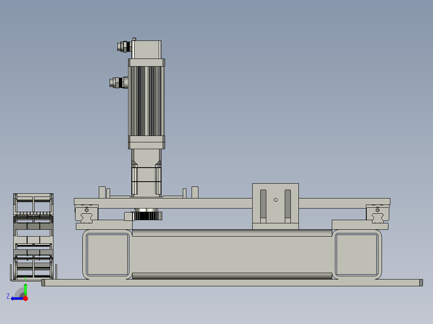Viewport: 433px width, 324px height.
Task: Click the red origin ball of the triad
Action: pos(26,298)
